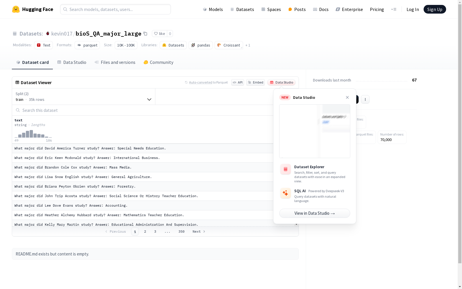The image size is (462, 289).
Task: Select the parquet format tag
Action: click(x=87, y=45)
